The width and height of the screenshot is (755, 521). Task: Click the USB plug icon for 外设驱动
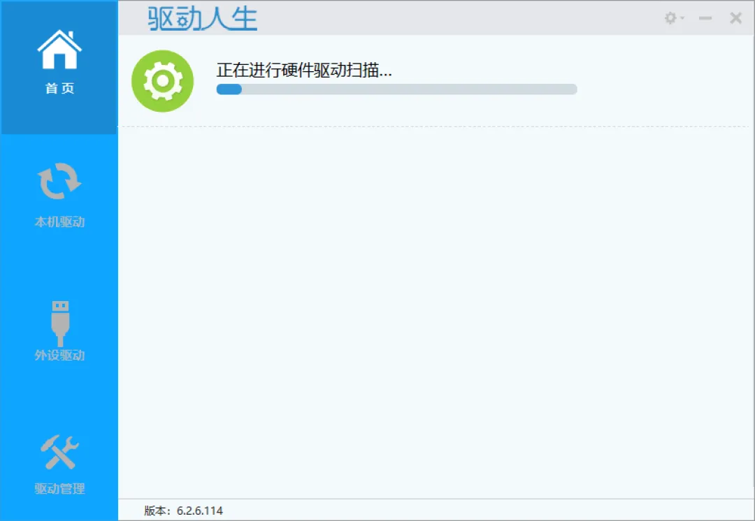pos(59,323)
